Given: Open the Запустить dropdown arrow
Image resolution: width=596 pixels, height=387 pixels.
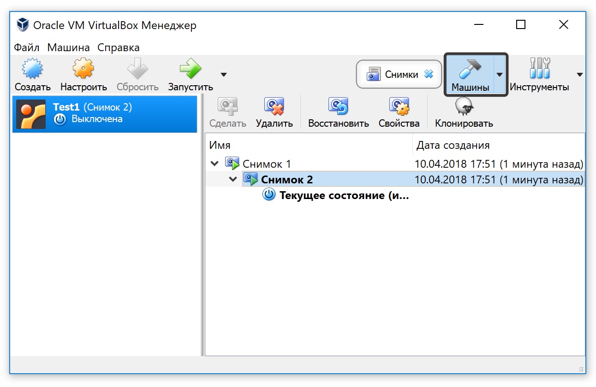Looking at the screenshot, I should tap(224, 74).
